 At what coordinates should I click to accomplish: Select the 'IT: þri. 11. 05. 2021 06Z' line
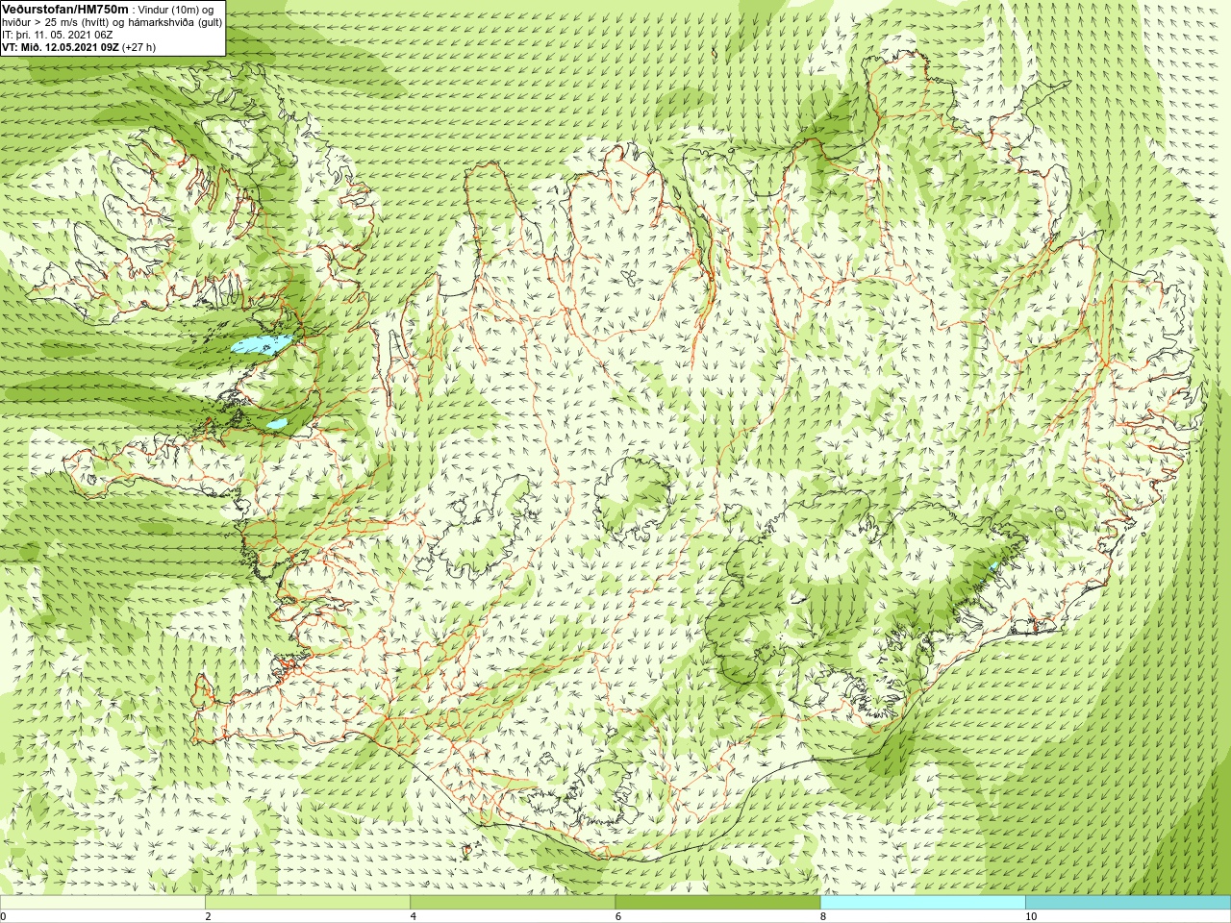[x=58, y=35]
